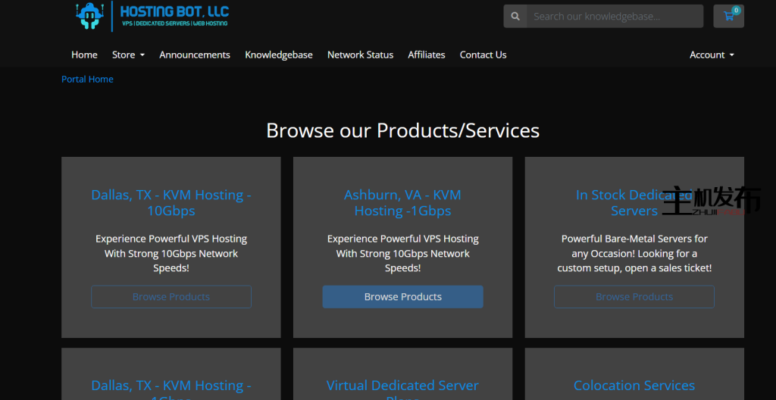Expand the Store dropdown menu

pos(128,55)
